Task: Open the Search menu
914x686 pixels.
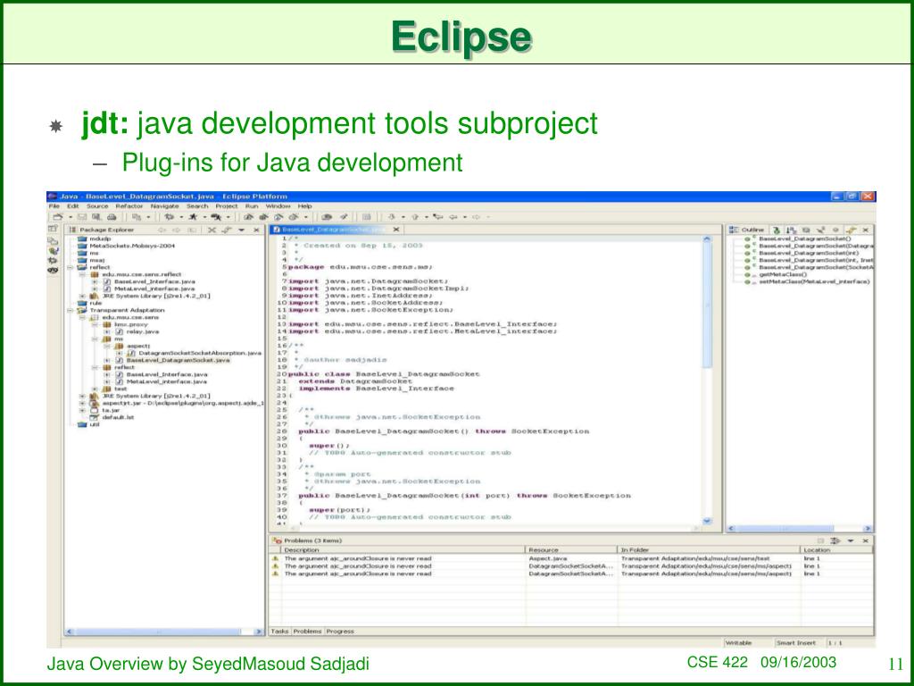Action: [x=197, y=206]
